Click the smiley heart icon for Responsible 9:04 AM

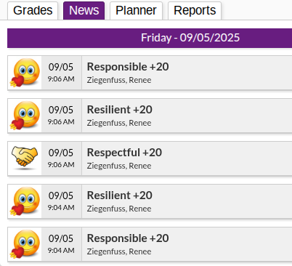tap(25, 244)
